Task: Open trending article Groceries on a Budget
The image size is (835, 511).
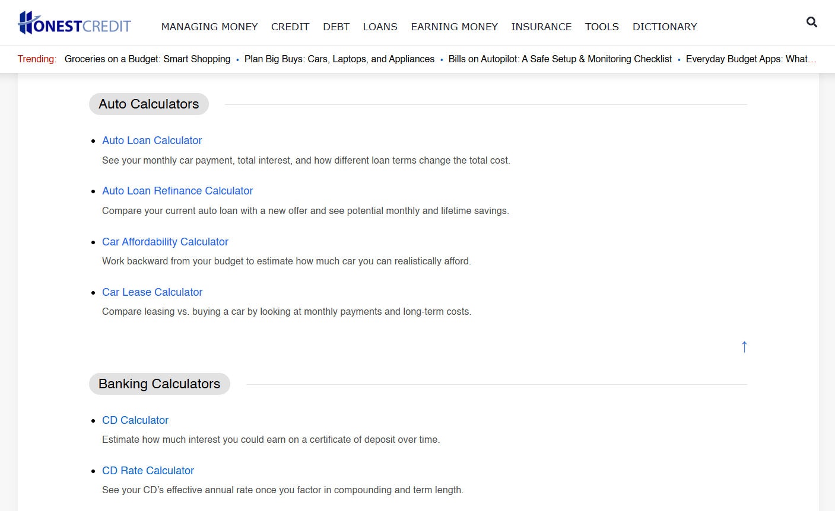Action: tap(147, 59)
